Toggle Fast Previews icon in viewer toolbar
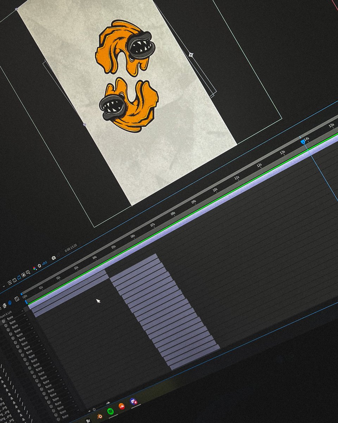The image size is (338, 423). 10,283
